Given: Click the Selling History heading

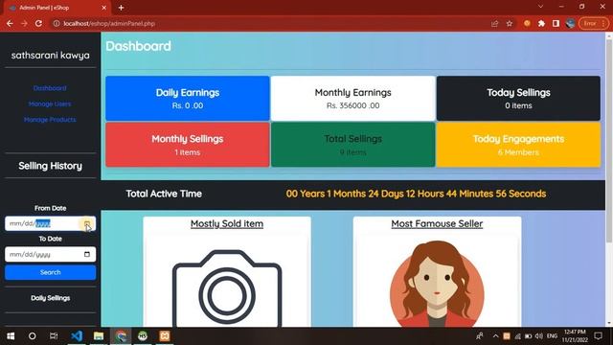Looking at the screenshot, I should coord(51,166).
